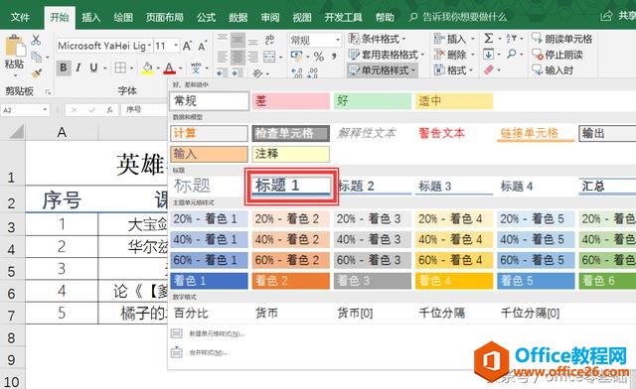Choose 新建单元格样式 option
The height and width of the screenshot is (389, 636).
pyautogui.click(x=208, y=333)
